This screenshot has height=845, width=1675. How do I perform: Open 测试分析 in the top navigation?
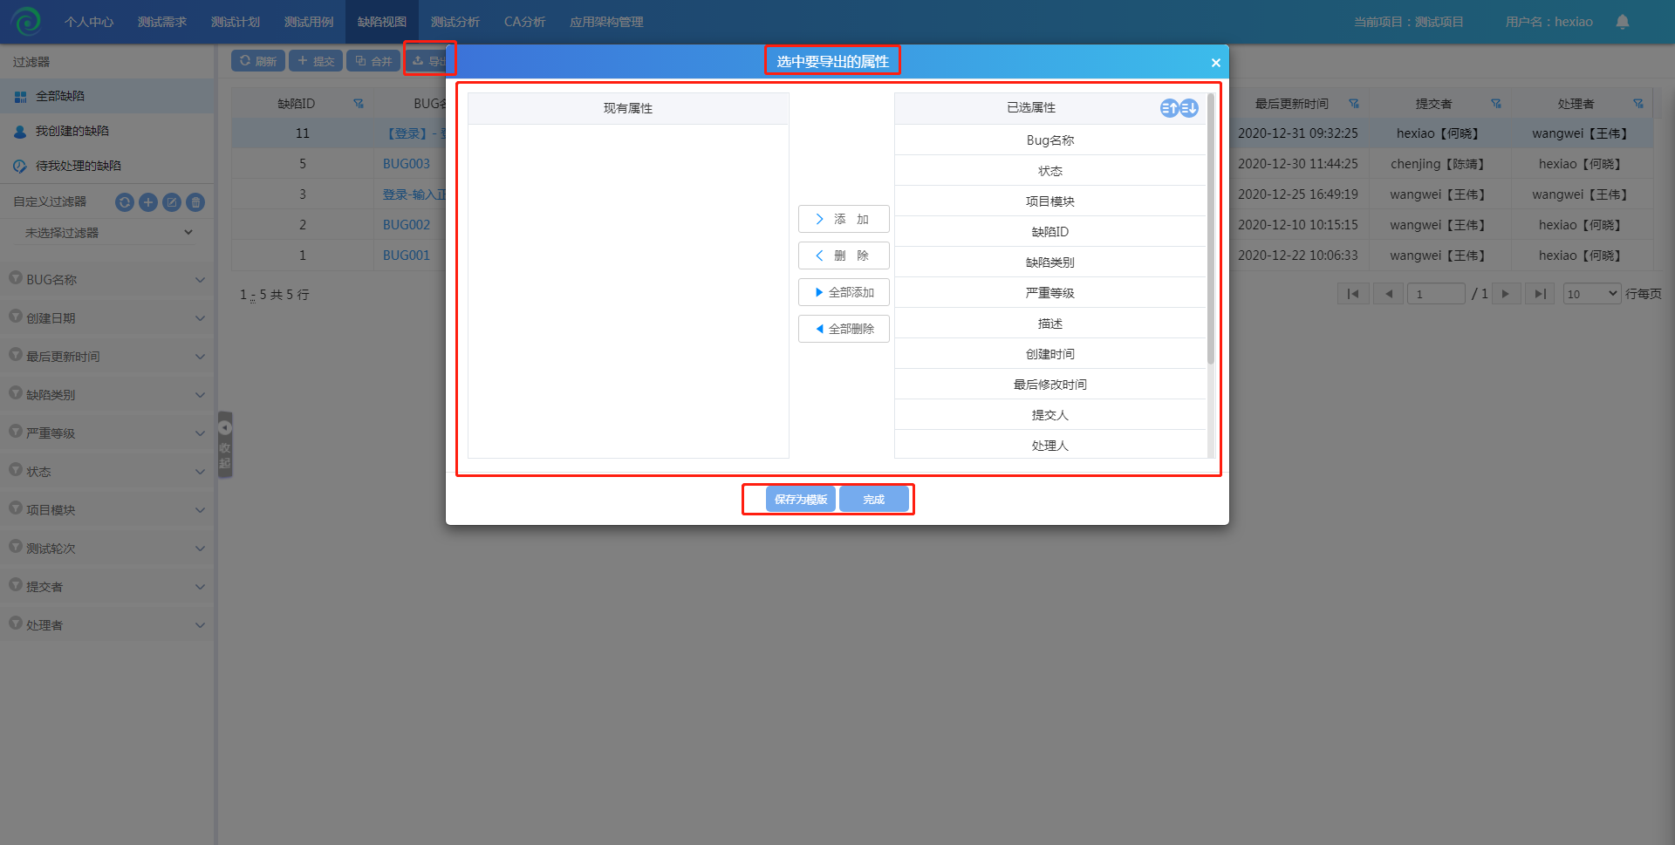tap(455, 22)
